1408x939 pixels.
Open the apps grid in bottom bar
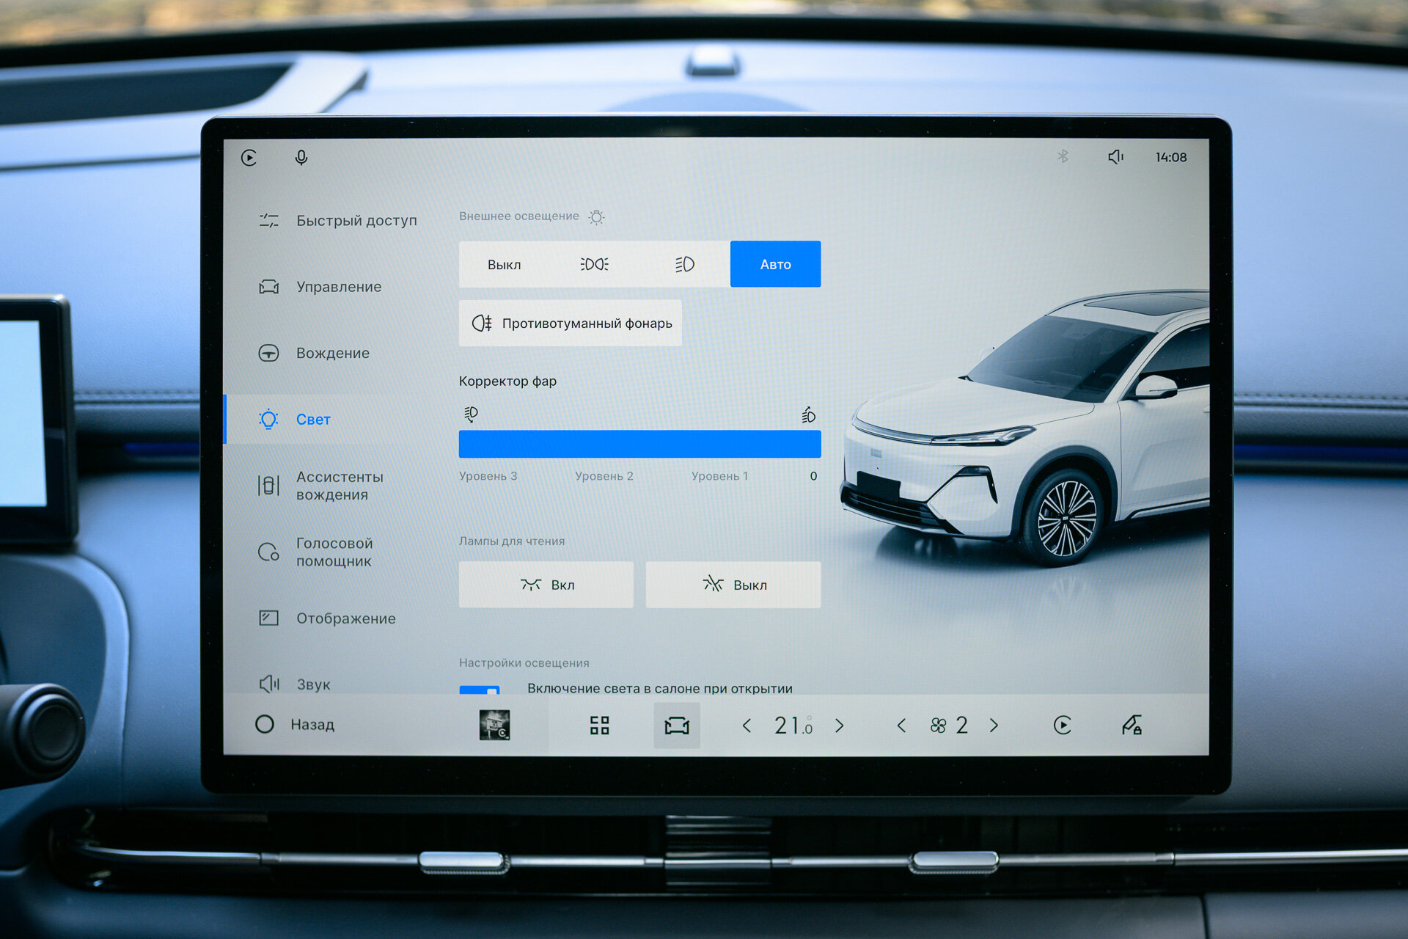coord(600,726)
